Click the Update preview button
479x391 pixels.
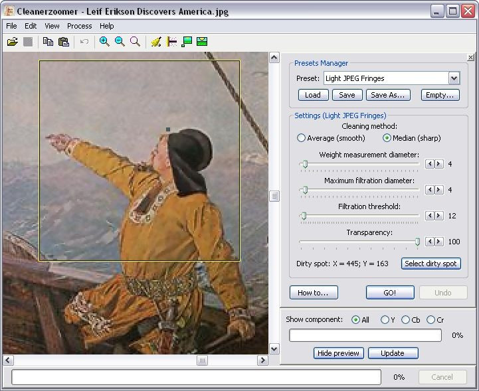[393, 353]
